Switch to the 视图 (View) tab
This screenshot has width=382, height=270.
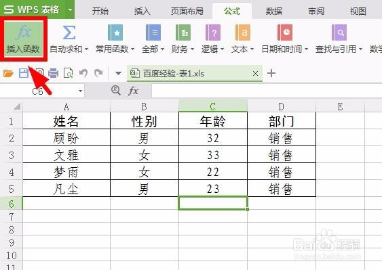[x=358, y=12]
